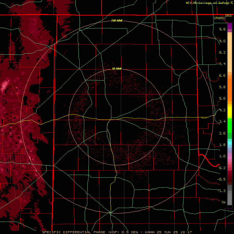Viewport: 234px width, 234px height.
Task: Click the 1.0 value on the color scale
Action: (222, 156)
